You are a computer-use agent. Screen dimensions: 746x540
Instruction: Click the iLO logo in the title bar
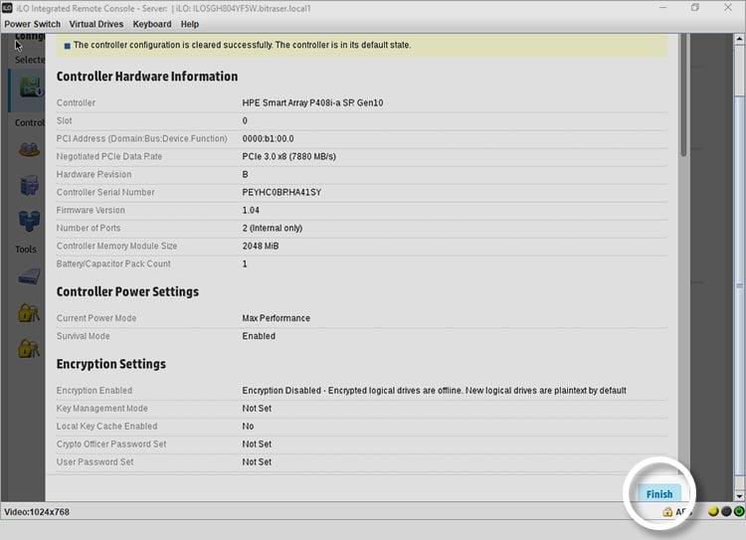7,8
